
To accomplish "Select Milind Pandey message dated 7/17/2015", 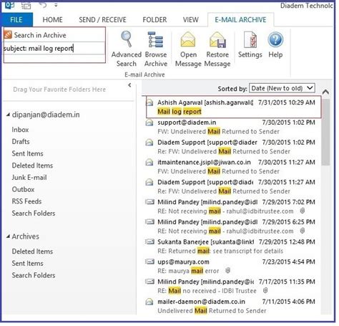I will (x=231, y=286).
